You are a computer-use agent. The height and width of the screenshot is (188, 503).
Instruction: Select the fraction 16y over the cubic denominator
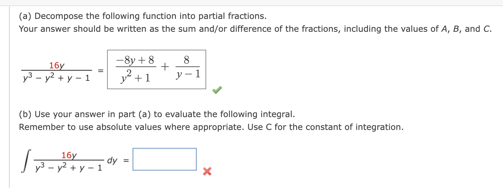56,71
